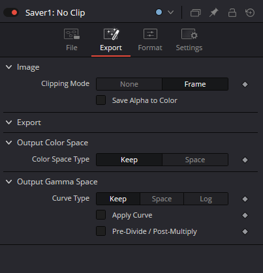The image size is (263, 273).
Task: Select the Export tab label
Action: [x=111, y=48]
